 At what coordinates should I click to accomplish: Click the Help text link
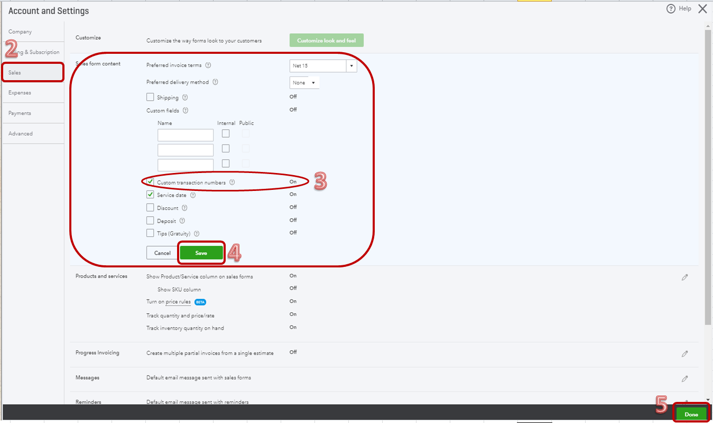tap(684, 9)
